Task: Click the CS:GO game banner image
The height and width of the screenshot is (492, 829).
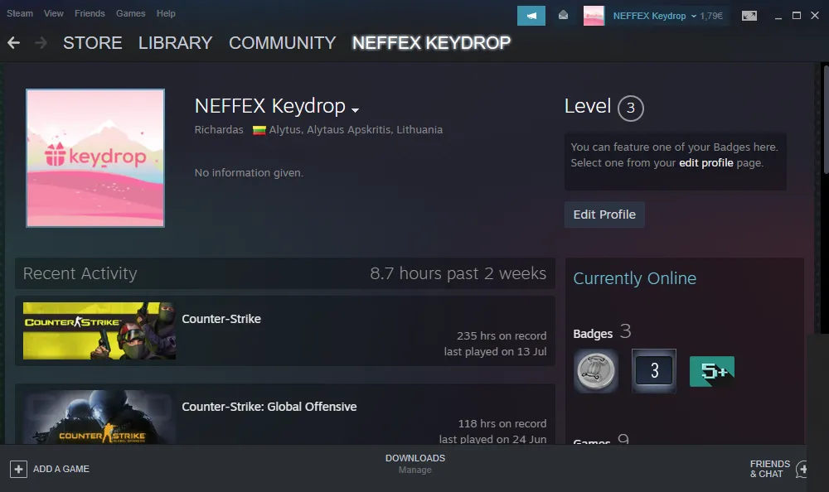Action: click(x=99, y=417)
